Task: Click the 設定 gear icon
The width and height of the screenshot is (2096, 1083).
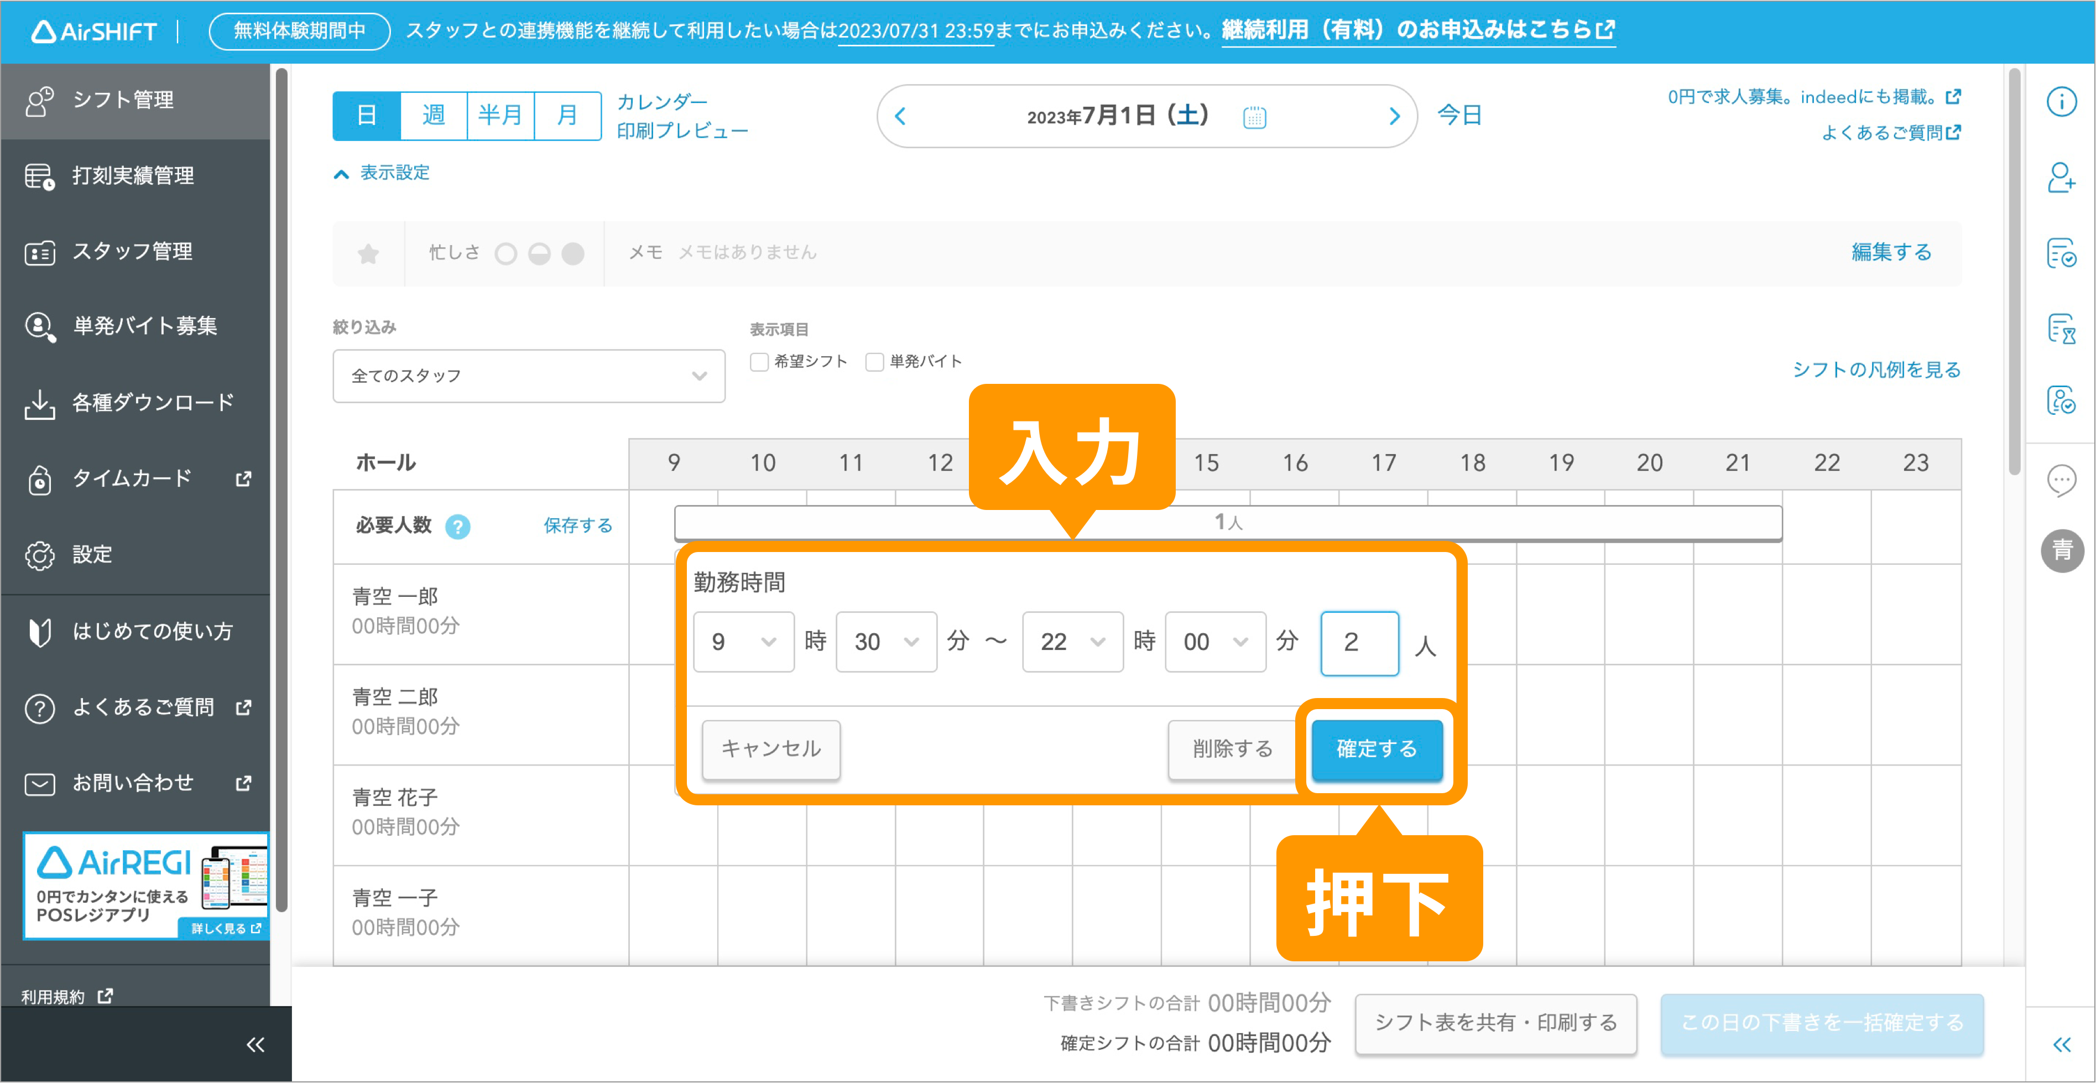Action: [x=39, y=555]
